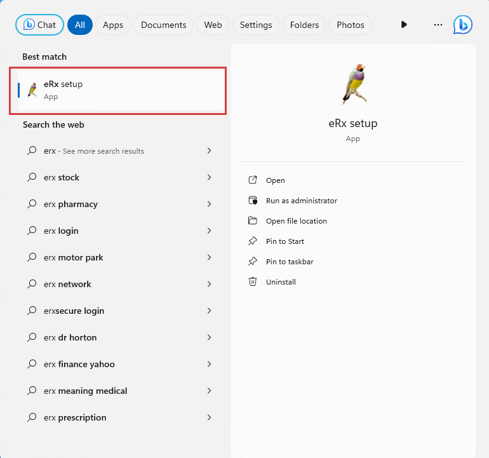Expand the erx prescription suggestion chevron

point(209,417)
